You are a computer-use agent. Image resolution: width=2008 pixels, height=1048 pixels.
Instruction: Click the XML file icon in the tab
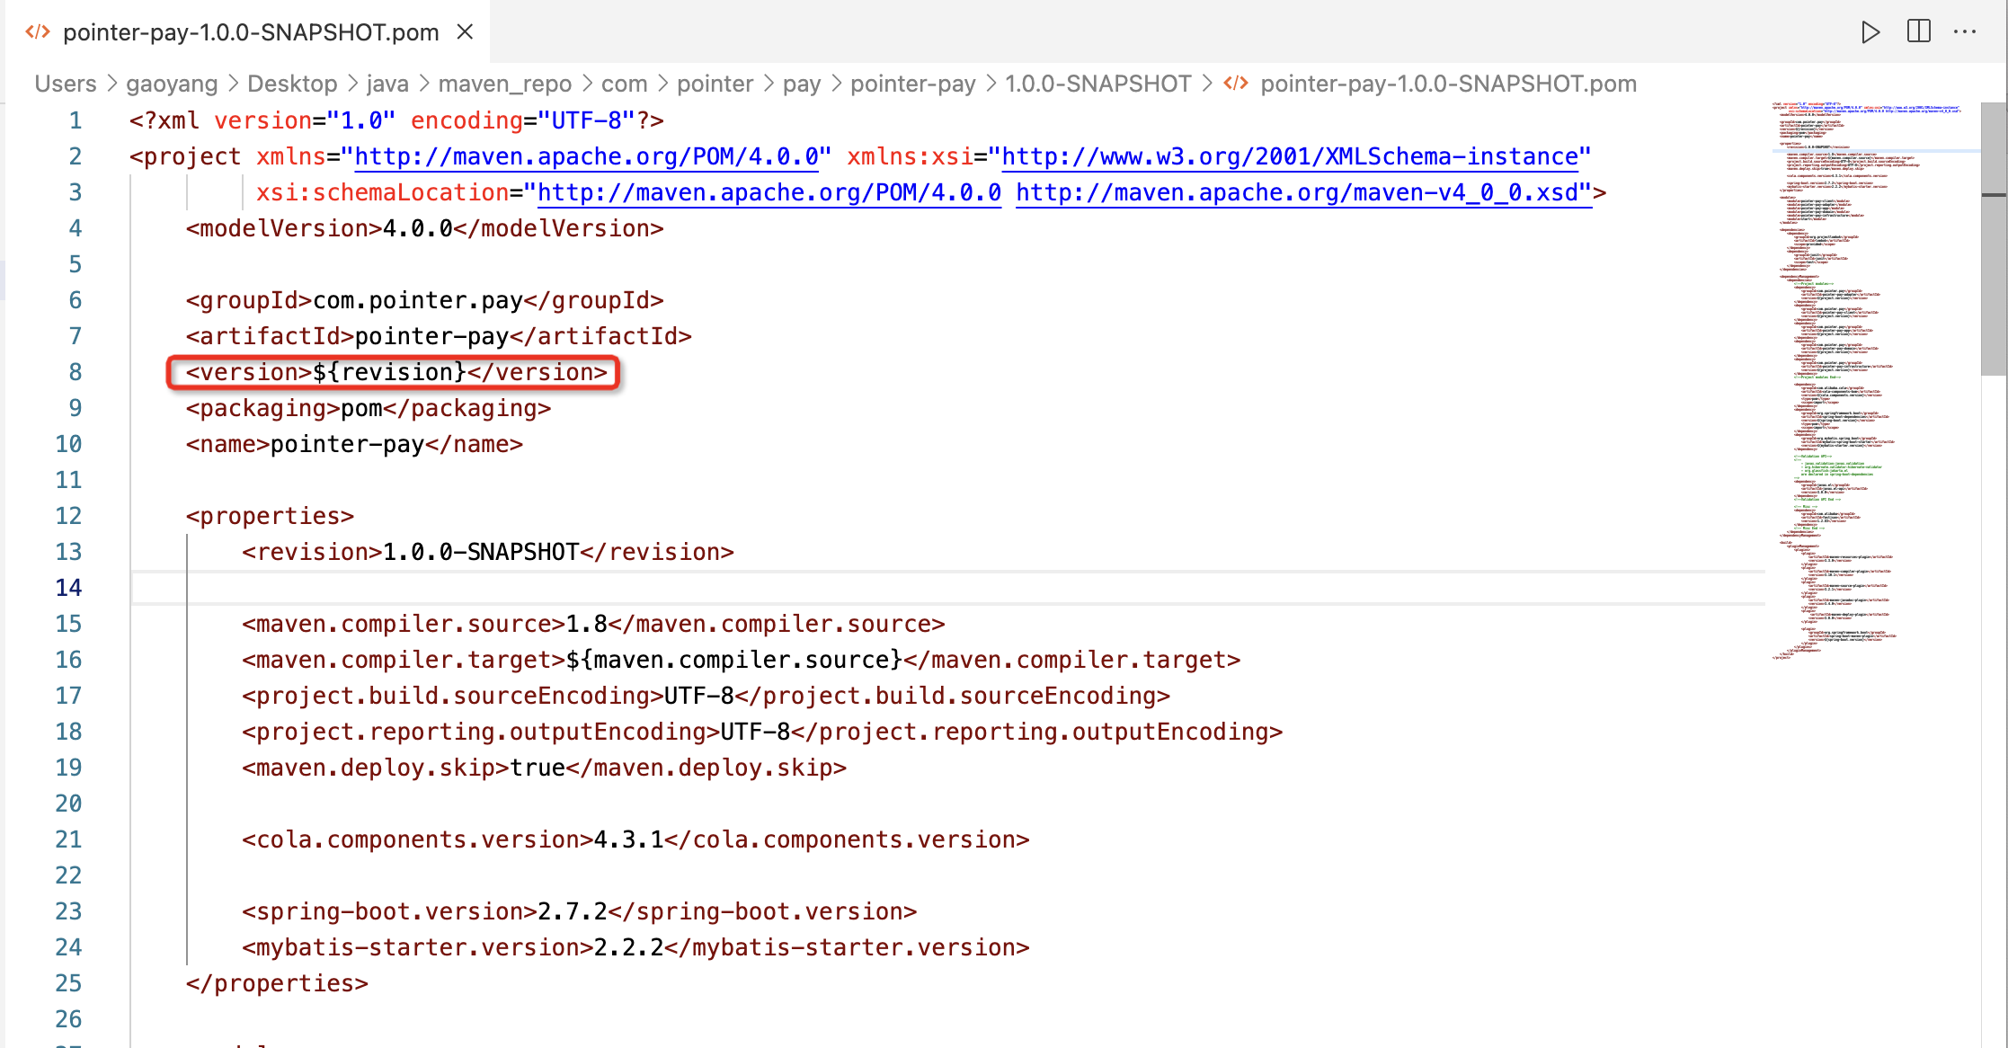pyautogui.click(x=38, y=31)
